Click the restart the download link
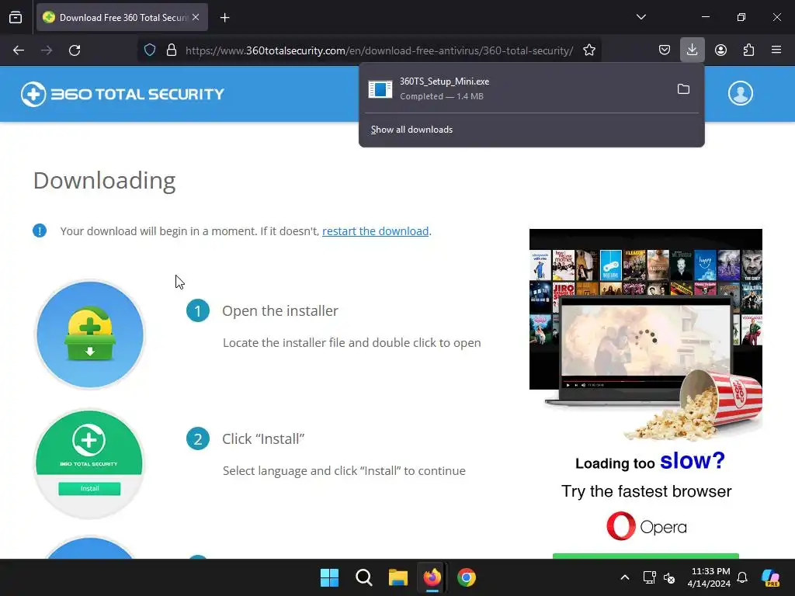This screenshot has width=795, height=596. point(375,231)
